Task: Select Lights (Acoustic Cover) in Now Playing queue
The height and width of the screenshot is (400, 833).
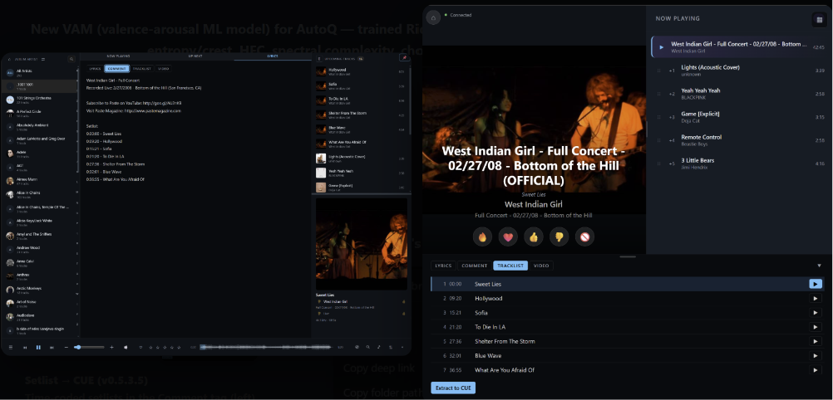Action: pyautogui.click(x=739, y=70)
